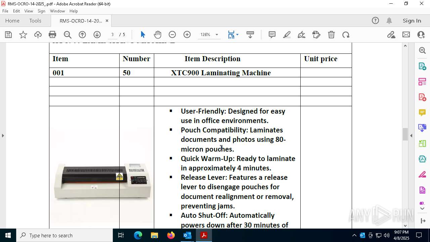Open Microsoft Edge from the taskbar
Image resolution: width=430 pixels, height=242 pixels.
pyautogui.click(x=138, y=235)
